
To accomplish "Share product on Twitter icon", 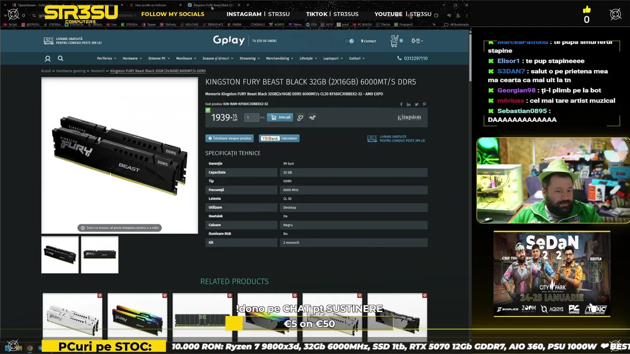I will click(416, 104).
